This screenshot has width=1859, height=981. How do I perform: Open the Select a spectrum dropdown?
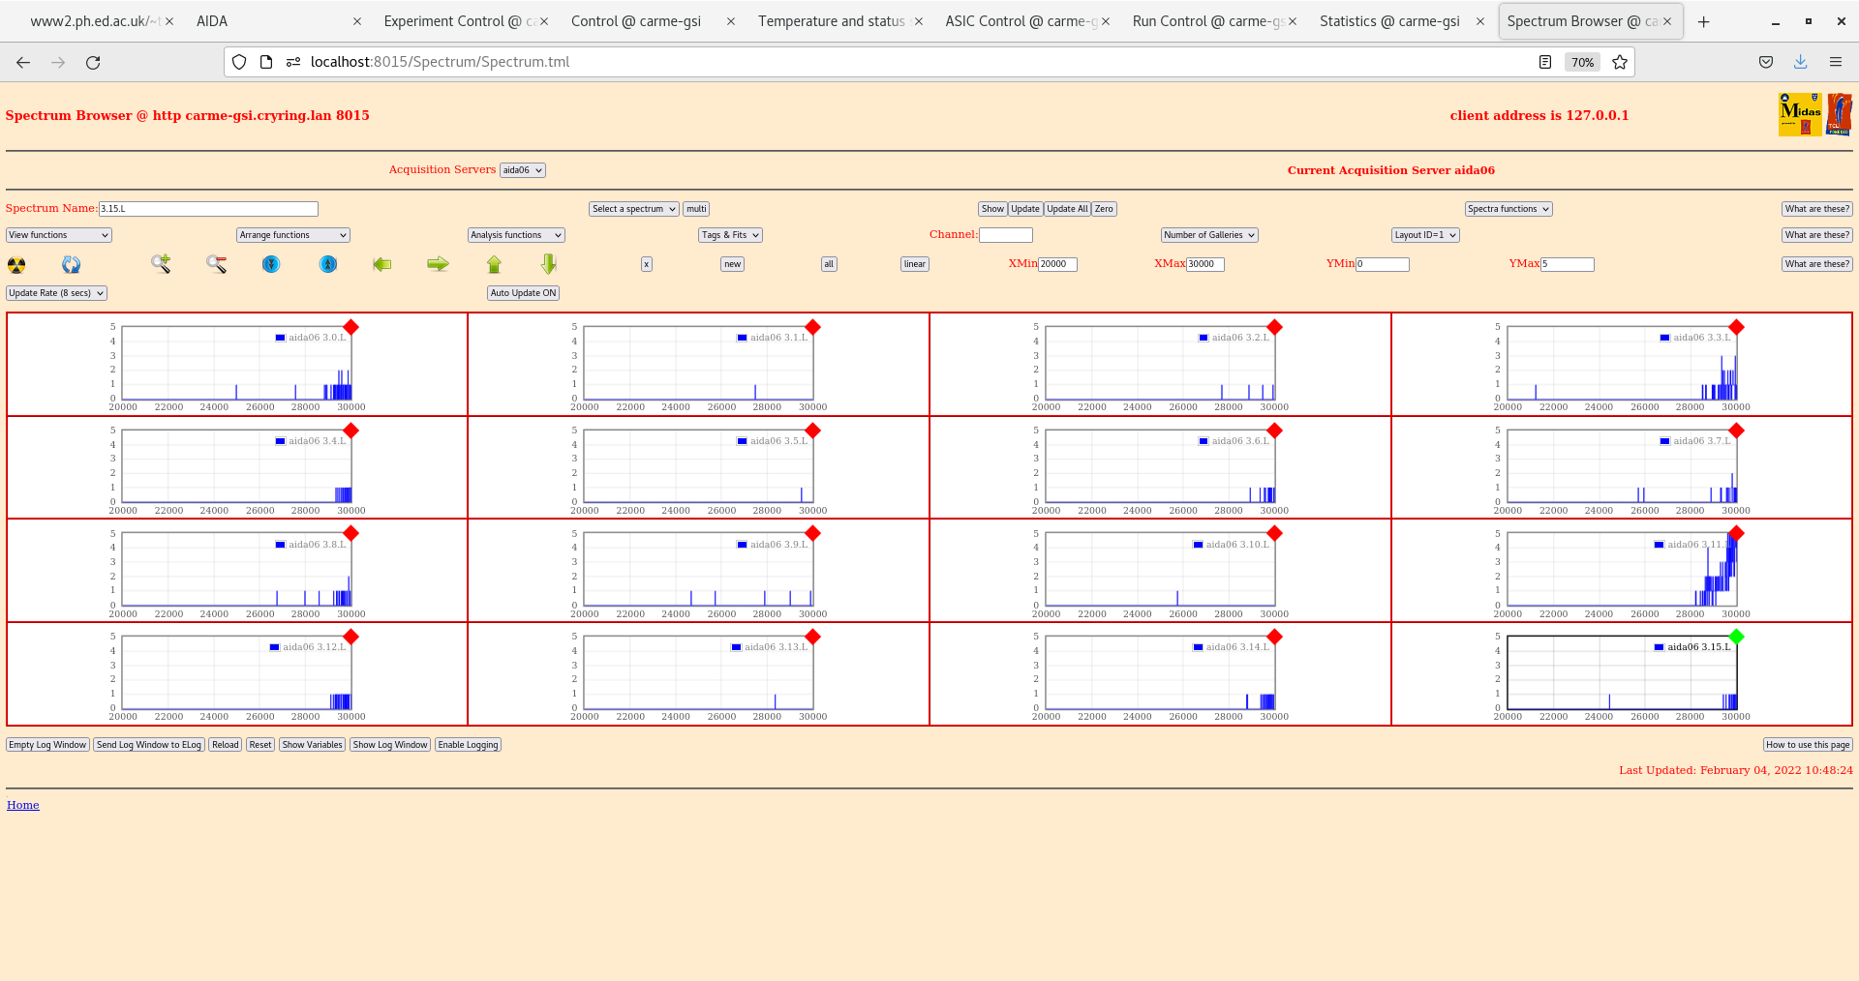click(633, 208)
